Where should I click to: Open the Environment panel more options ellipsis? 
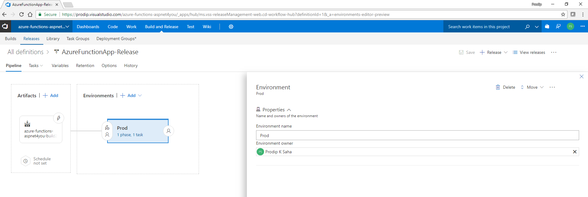(552, 87)
